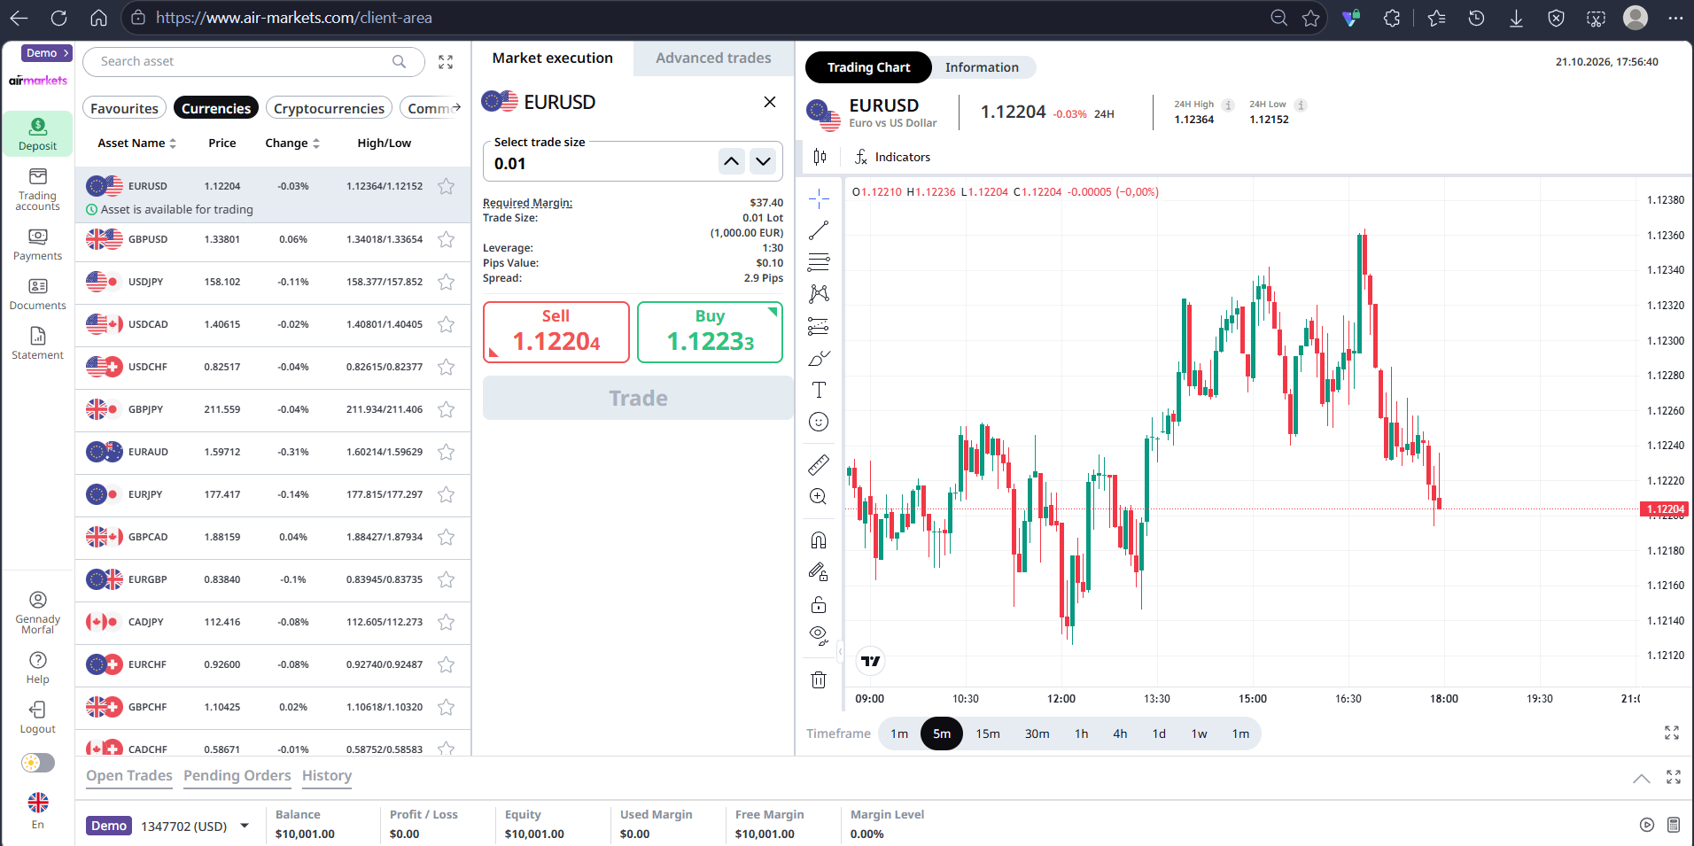Expand the Demo account switcher
This screenshot has width=1694, height=846.
coord(47,53)
